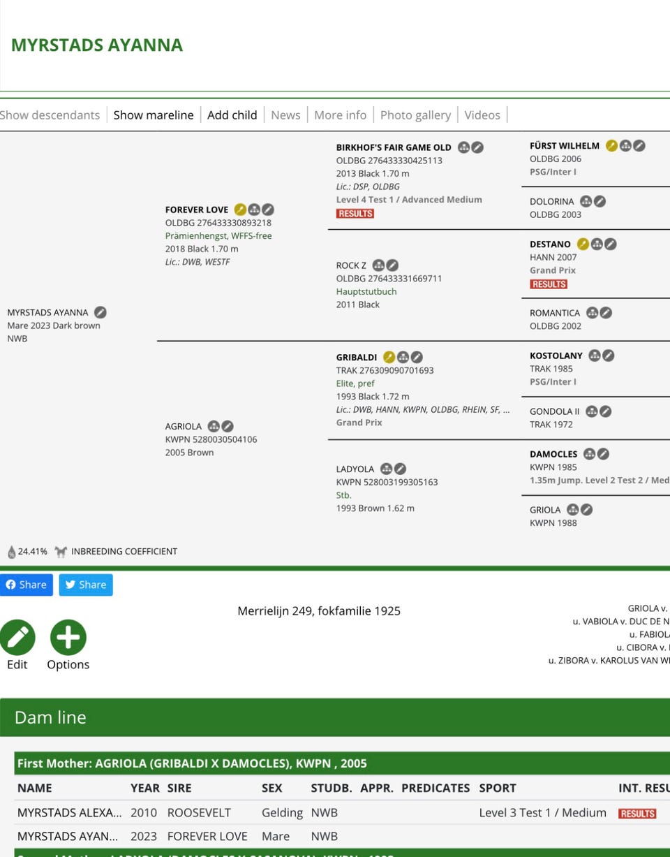Share the page on Facebook

[27, 585]
